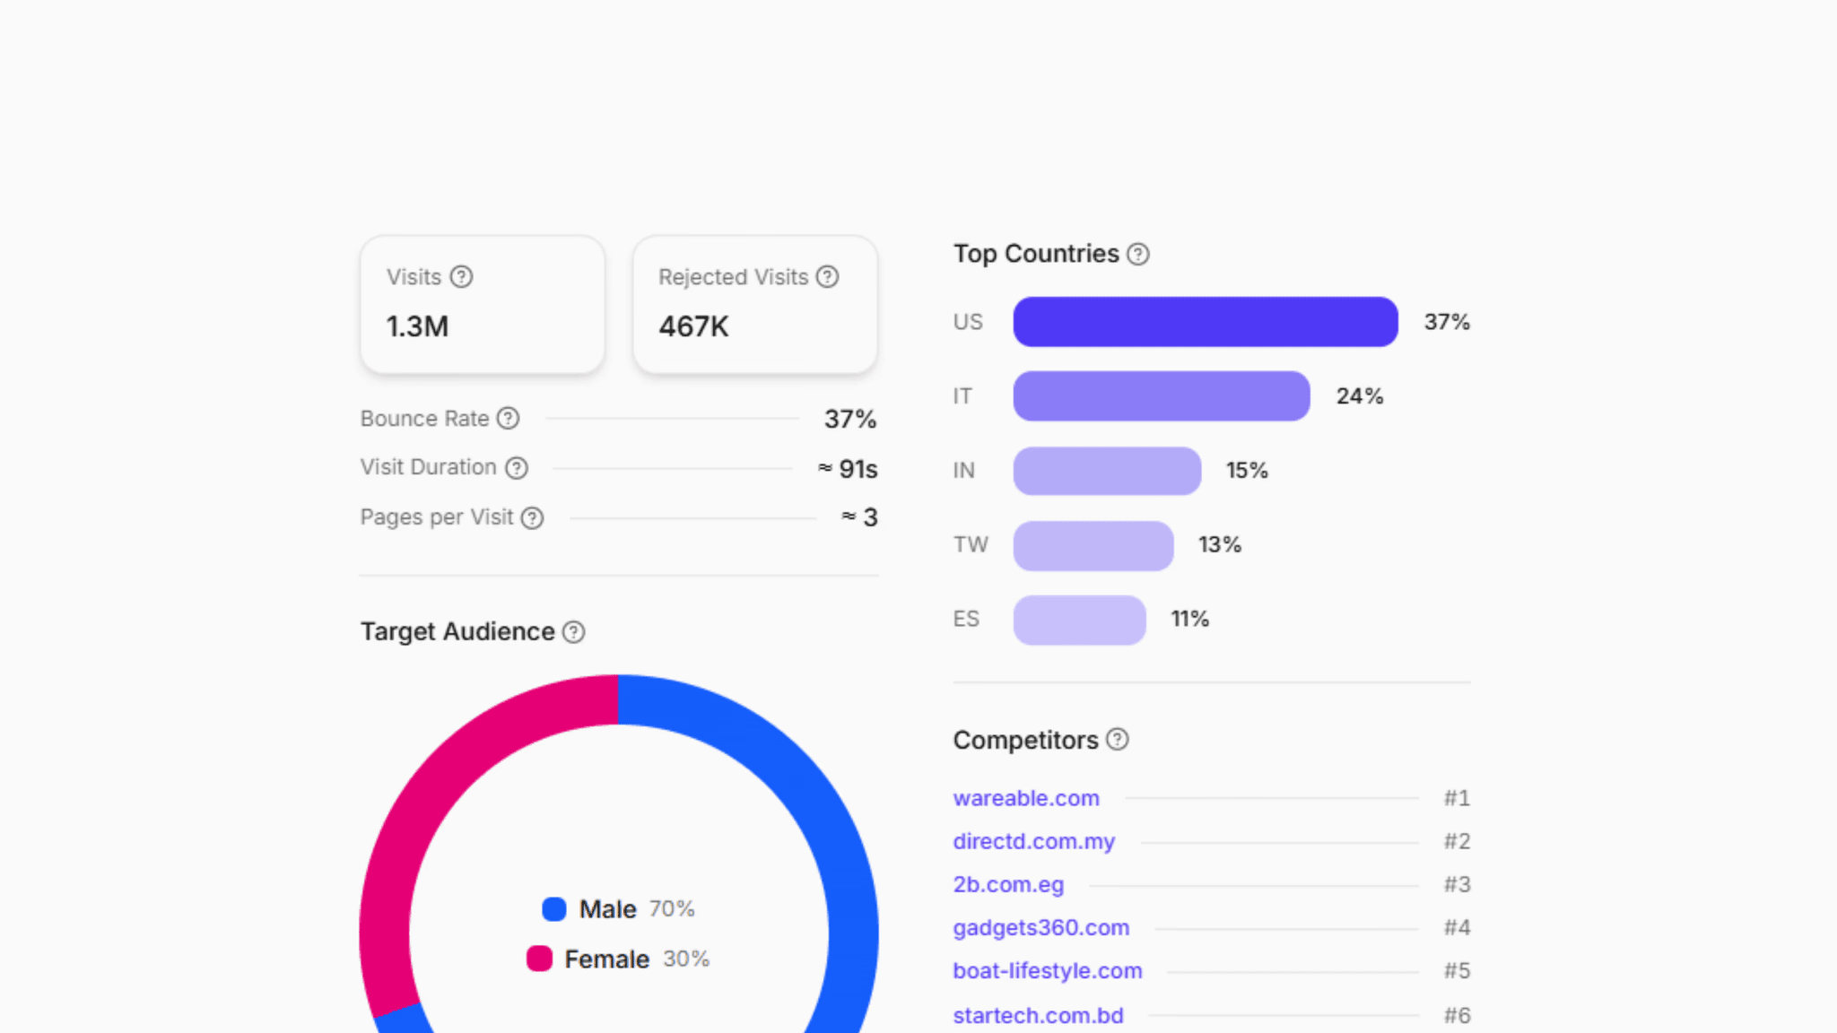Click the 13% label beside TW bar
Viewport: 1837px width, 1033px height.
coord(1220,545)
